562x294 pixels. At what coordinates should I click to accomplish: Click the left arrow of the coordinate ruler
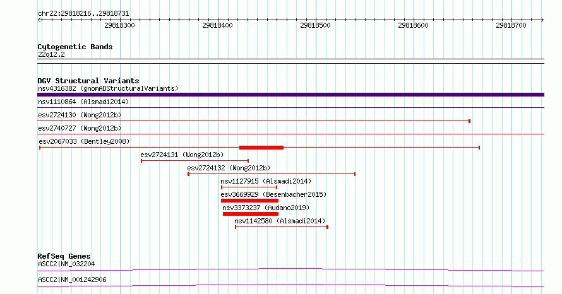[x=39, y=20]
